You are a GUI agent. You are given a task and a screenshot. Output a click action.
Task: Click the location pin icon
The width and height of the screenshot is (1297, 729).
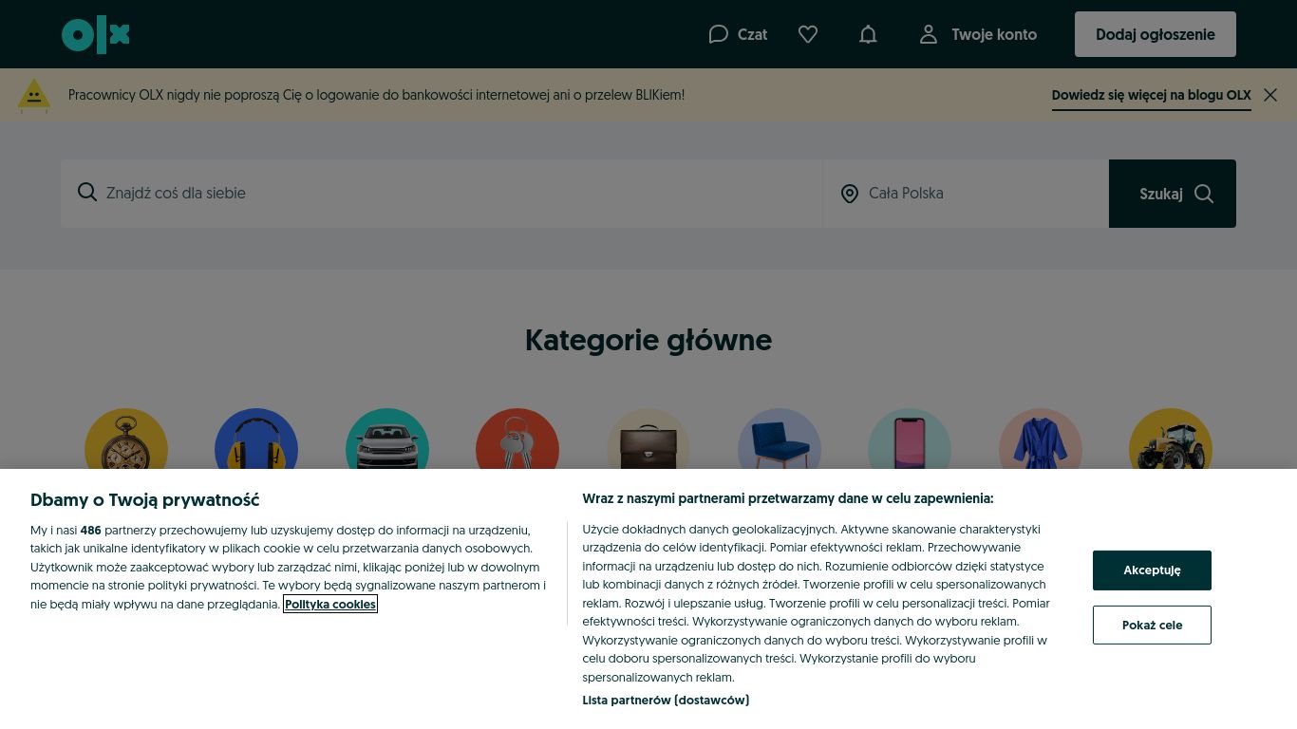(x=850, y=194)
